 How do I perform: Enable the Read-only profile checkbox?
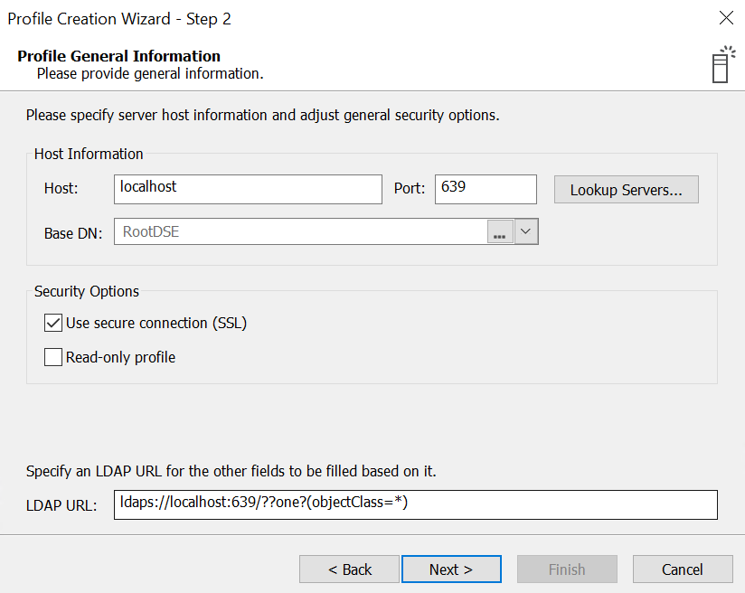(53, 357)
